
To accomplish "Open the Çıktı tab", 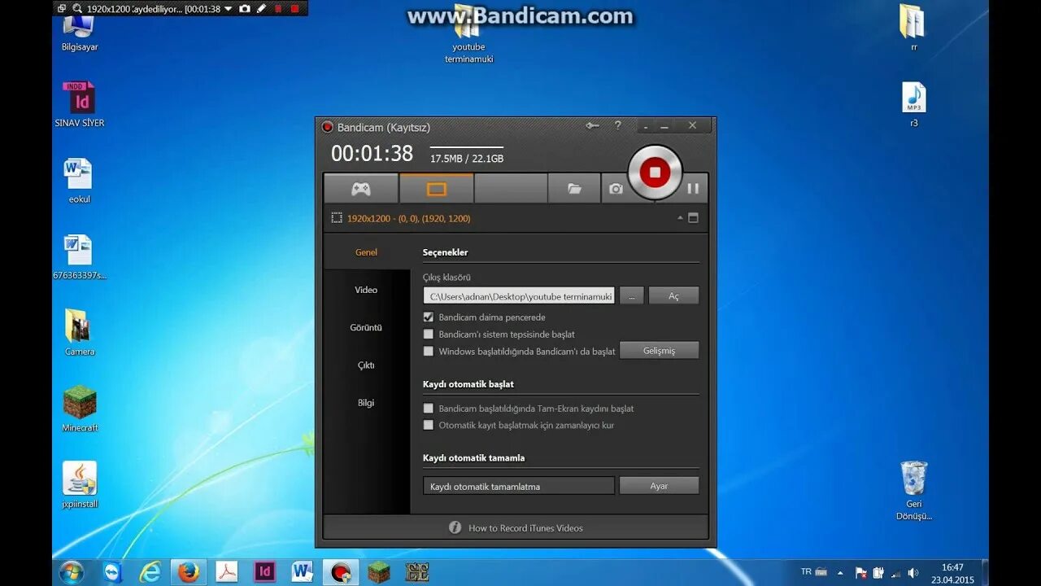I will [x=366, y=365].
